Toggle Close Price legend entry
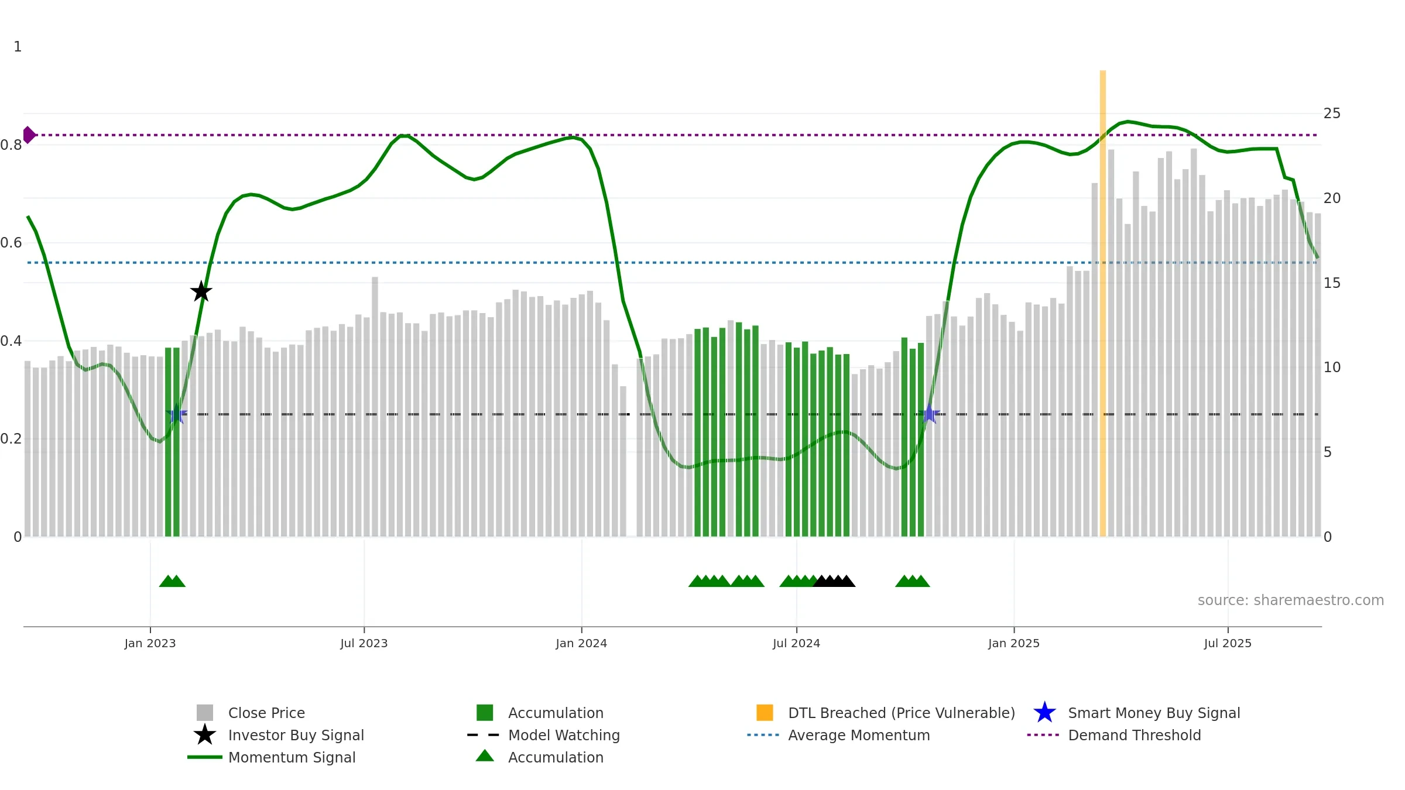Image resolution: width=1405 pixels, height=790 pixels. click(x=266, y=713)
